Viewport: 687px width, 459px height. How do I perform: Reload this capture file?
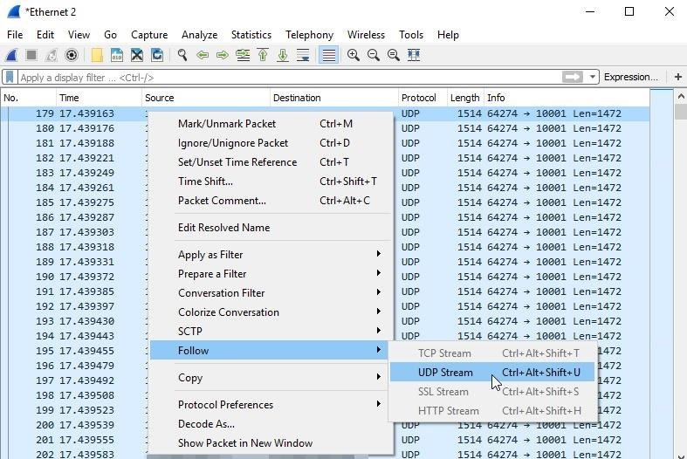tap(157, 55)
